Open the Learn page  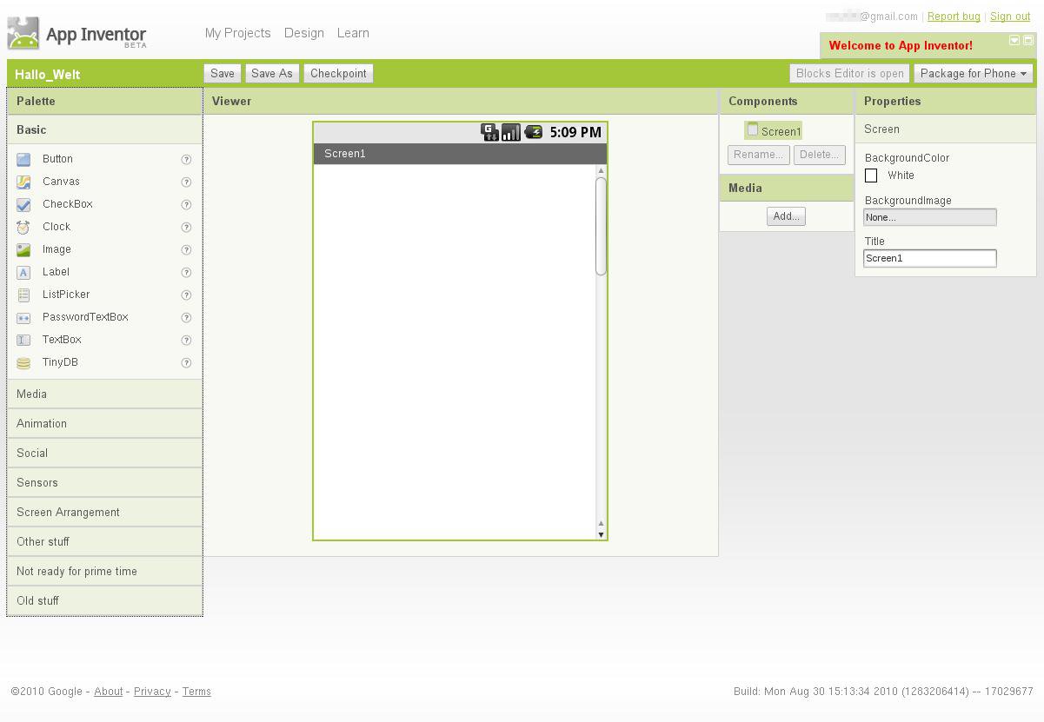353,33
